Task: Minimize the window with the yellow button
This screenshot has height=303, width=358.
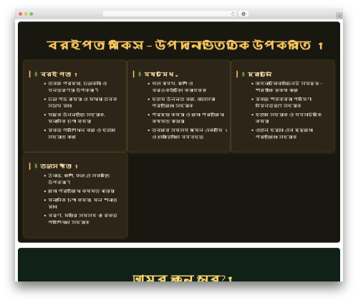Action: click(26, 14)
